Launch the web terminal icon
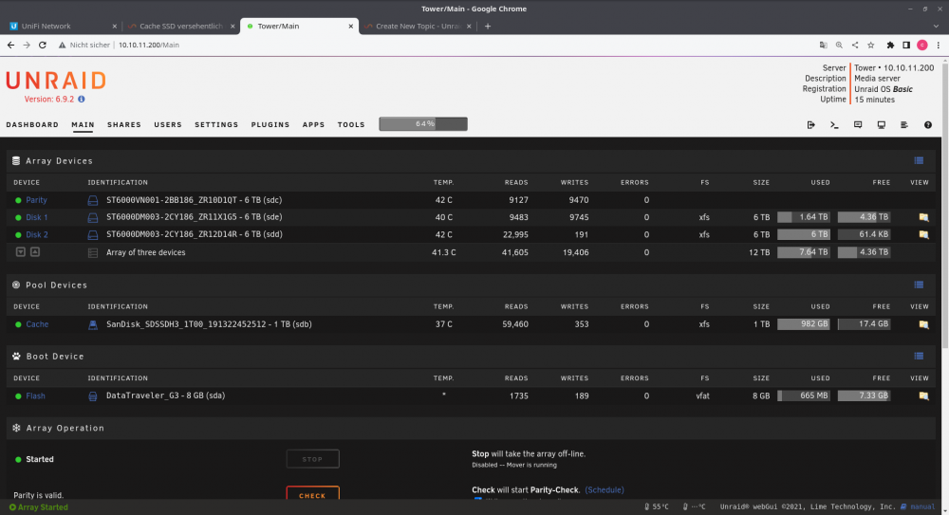This screenshot has height=515, width=949. click(x=834, y=124)
